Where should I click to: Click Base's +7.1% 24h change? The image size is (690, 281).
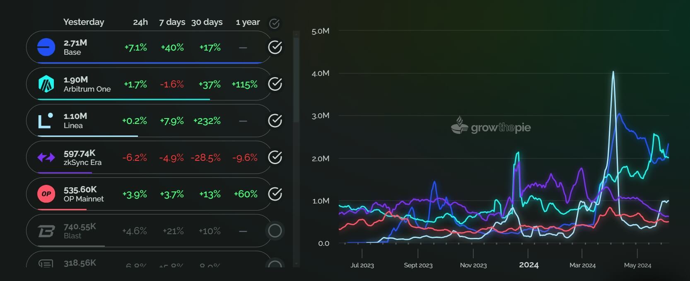pos(136,48)
